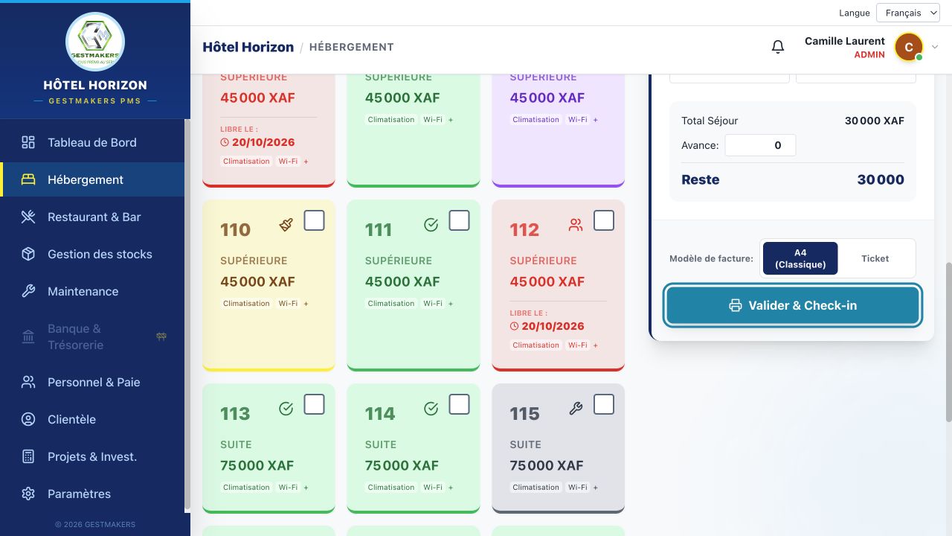This screenshot has height=536, width=952.
Task: Click the Avance amount field
Action: 760,145
